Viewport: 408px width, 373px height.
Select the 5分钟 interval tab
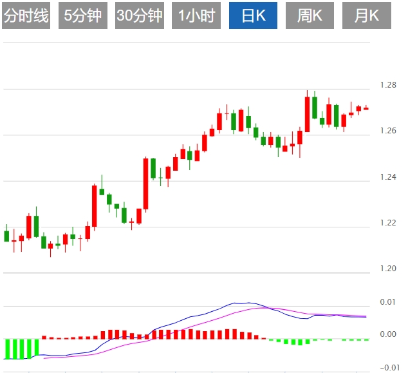pyautogui.click(x=83, y=15)
